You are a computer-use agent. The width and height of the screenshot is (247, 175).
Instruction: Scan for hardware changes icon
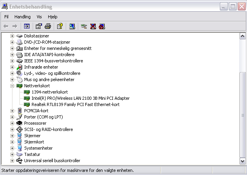[72, 26]
